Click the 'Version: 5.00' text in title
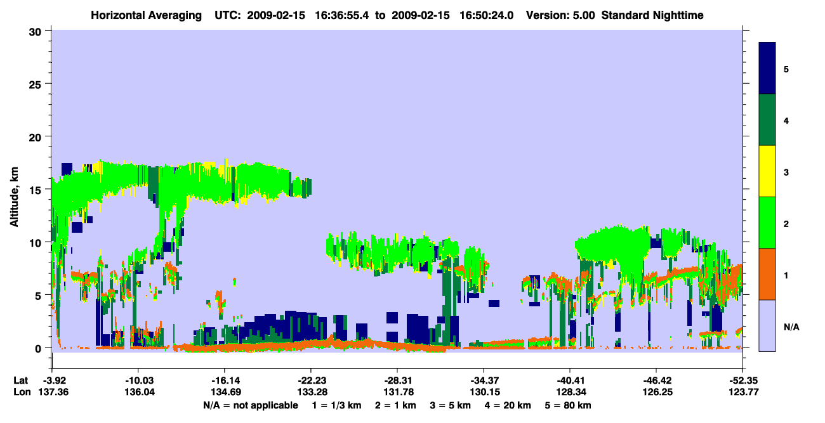This screenshot has height=423, width=825. point(559,15)
